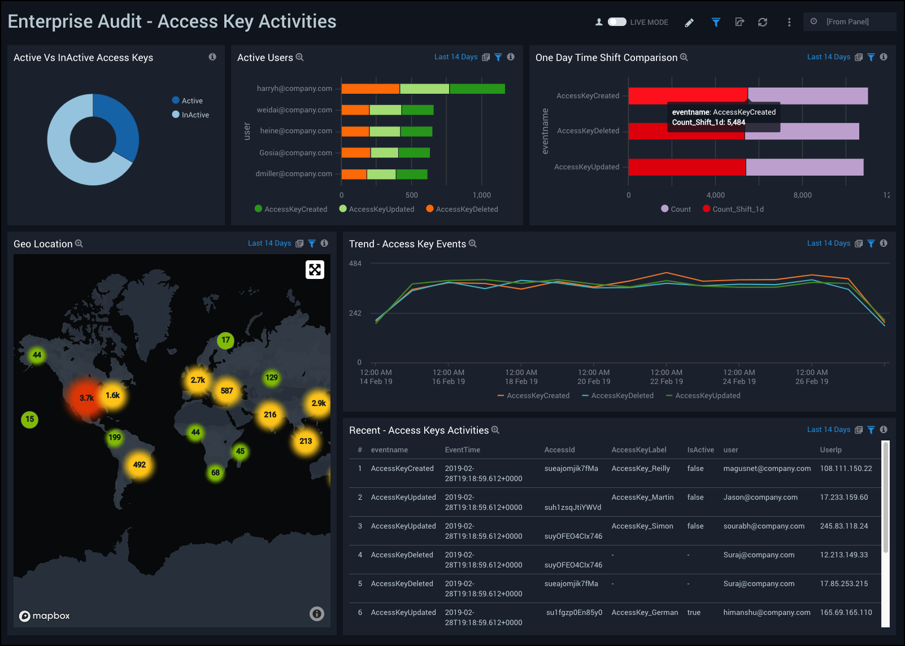Toggle the Count_Shift_1d legend series
The height and width of the screenshot is (646, 905).
pos(733,209)
